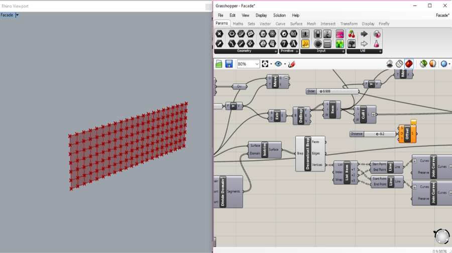Screen dimensions: 452x253
Task: Click the white outlined arrow util icon
Action: (x=364, y=44)
